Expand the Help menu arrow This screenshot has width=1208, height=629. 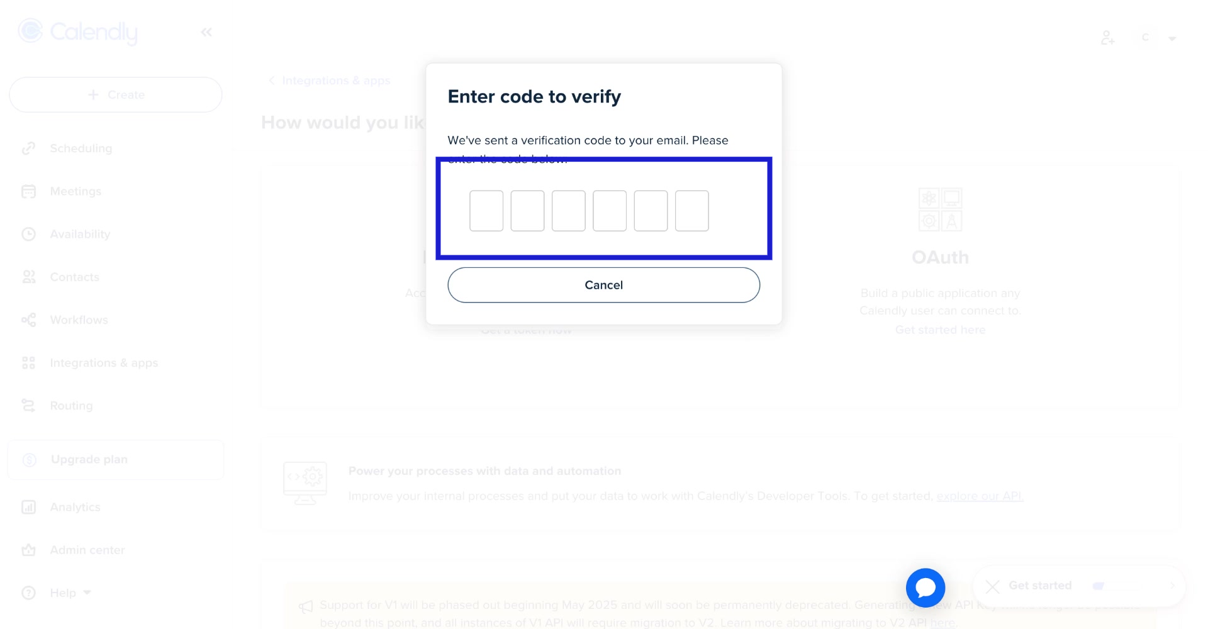tap(87, 593)
